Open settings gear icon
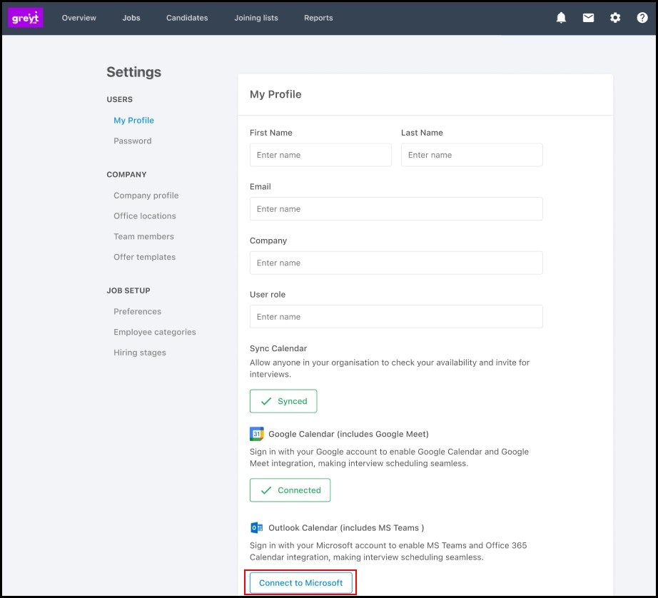The image size is (658, 598). click(x=615, y=18)
